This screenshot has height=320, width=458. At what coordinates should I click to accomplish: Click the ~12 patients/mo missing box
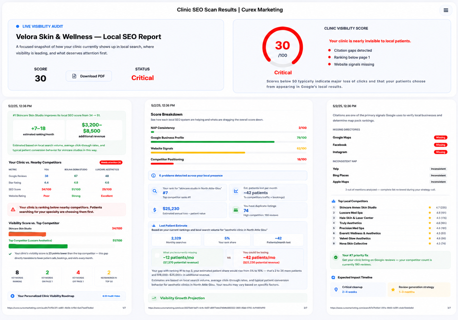click(188, 257)
